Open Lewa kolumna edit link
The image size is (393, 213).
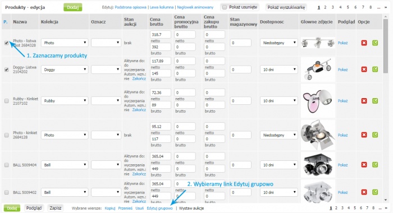162,7
